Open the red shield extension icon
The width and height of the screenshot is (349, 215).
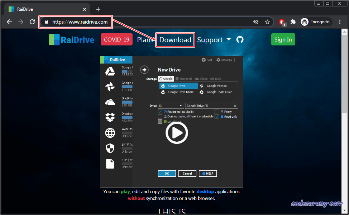(x=282, y=22)
